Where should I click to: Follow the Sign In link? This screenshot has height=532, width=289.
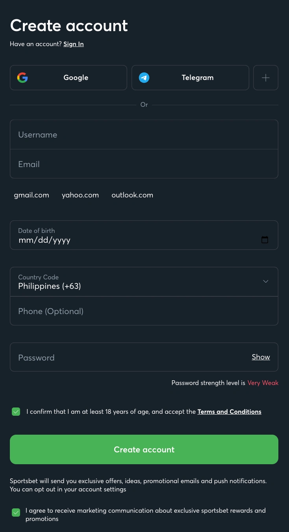pos(74,44)
